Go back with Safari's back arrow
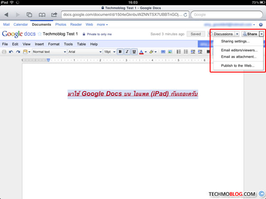 pyautogui.click(x=6, y=15)
